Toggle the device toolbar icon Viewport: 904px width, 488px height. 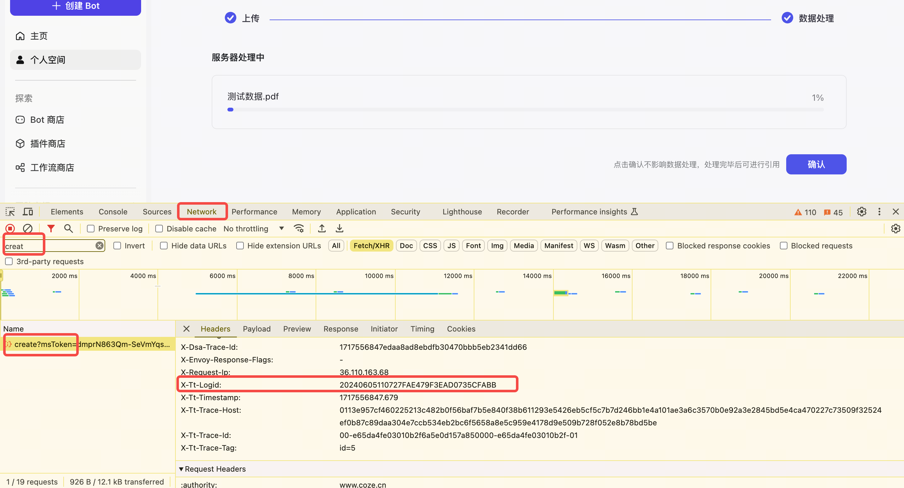pyautogui.click(x=28, y=212)
